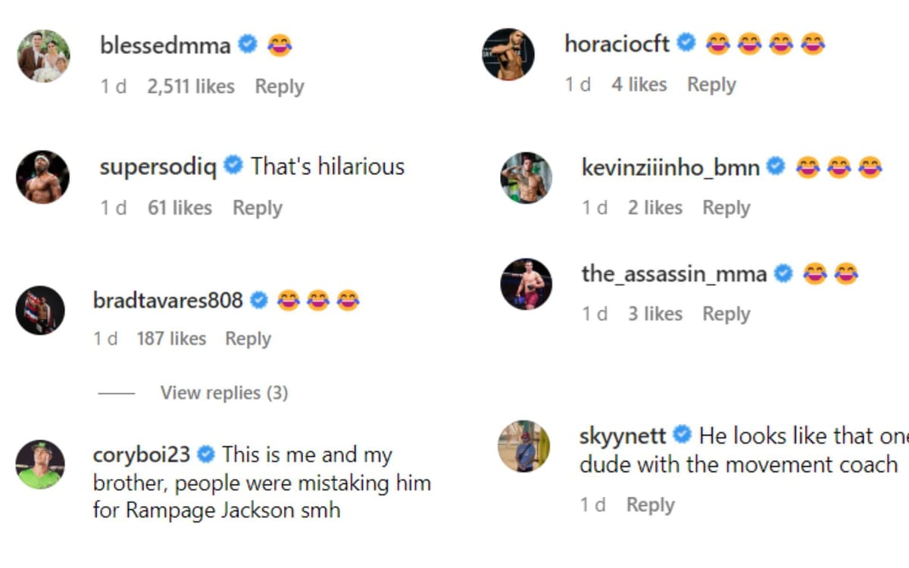Click blessedmma's verified badge

pos(245,45)
